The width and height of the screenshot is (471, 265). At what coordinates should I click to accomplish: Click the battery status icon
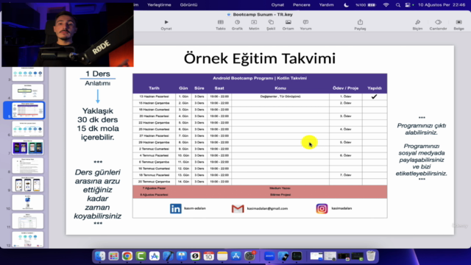[372, 5]
